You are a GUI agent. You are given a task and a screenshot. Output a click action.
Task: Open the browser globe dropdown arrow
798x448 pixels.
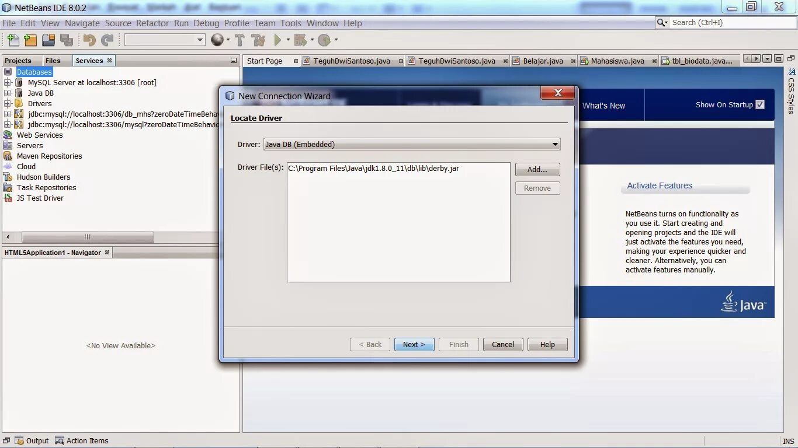point(228,40)
